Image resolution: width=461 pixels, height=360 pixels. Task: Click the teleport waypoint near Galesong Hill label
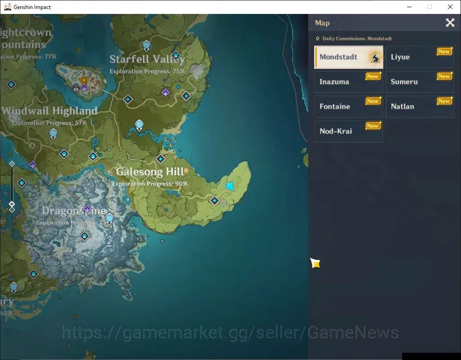pos(160,159)
